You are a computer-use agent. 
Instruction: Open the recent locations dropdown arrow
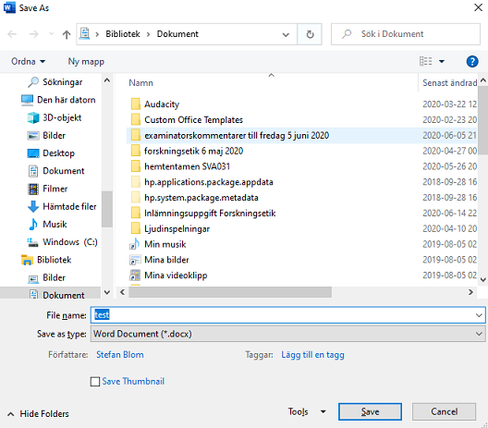pyautogui.click(x=52, y=34)
